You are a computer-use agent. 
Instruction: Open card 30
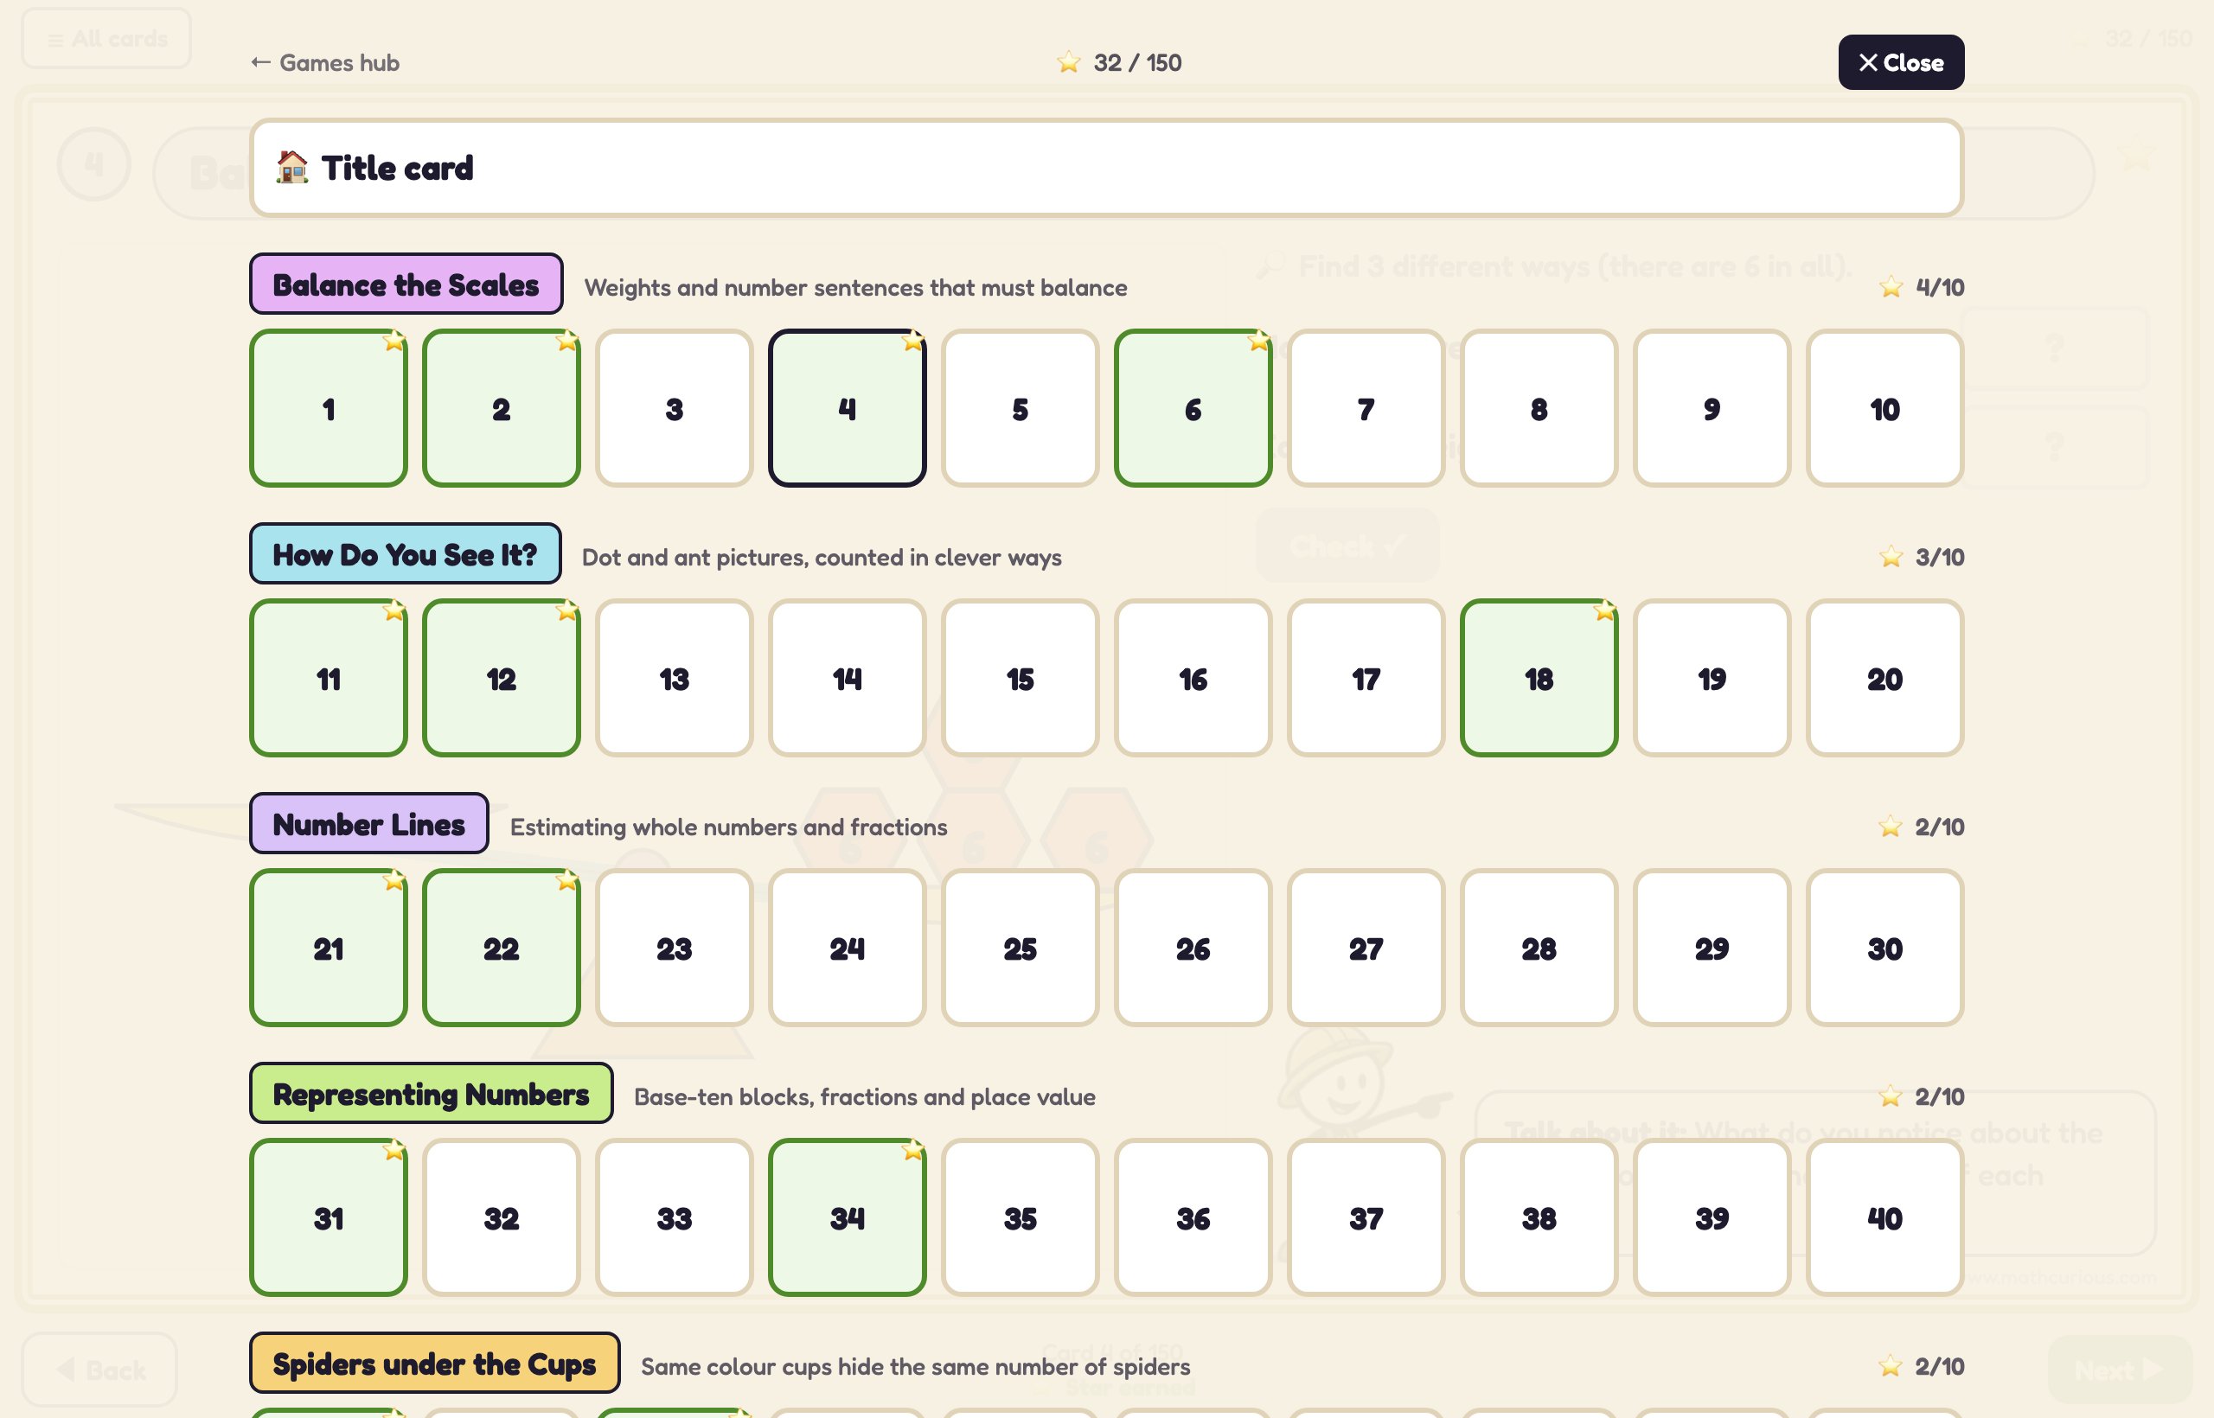(1885, 948)
